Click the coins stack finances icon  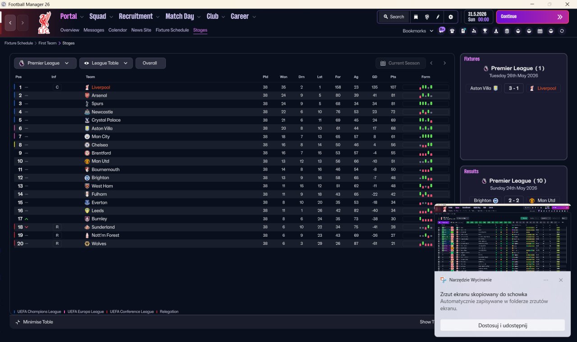[x=507, y=31]
